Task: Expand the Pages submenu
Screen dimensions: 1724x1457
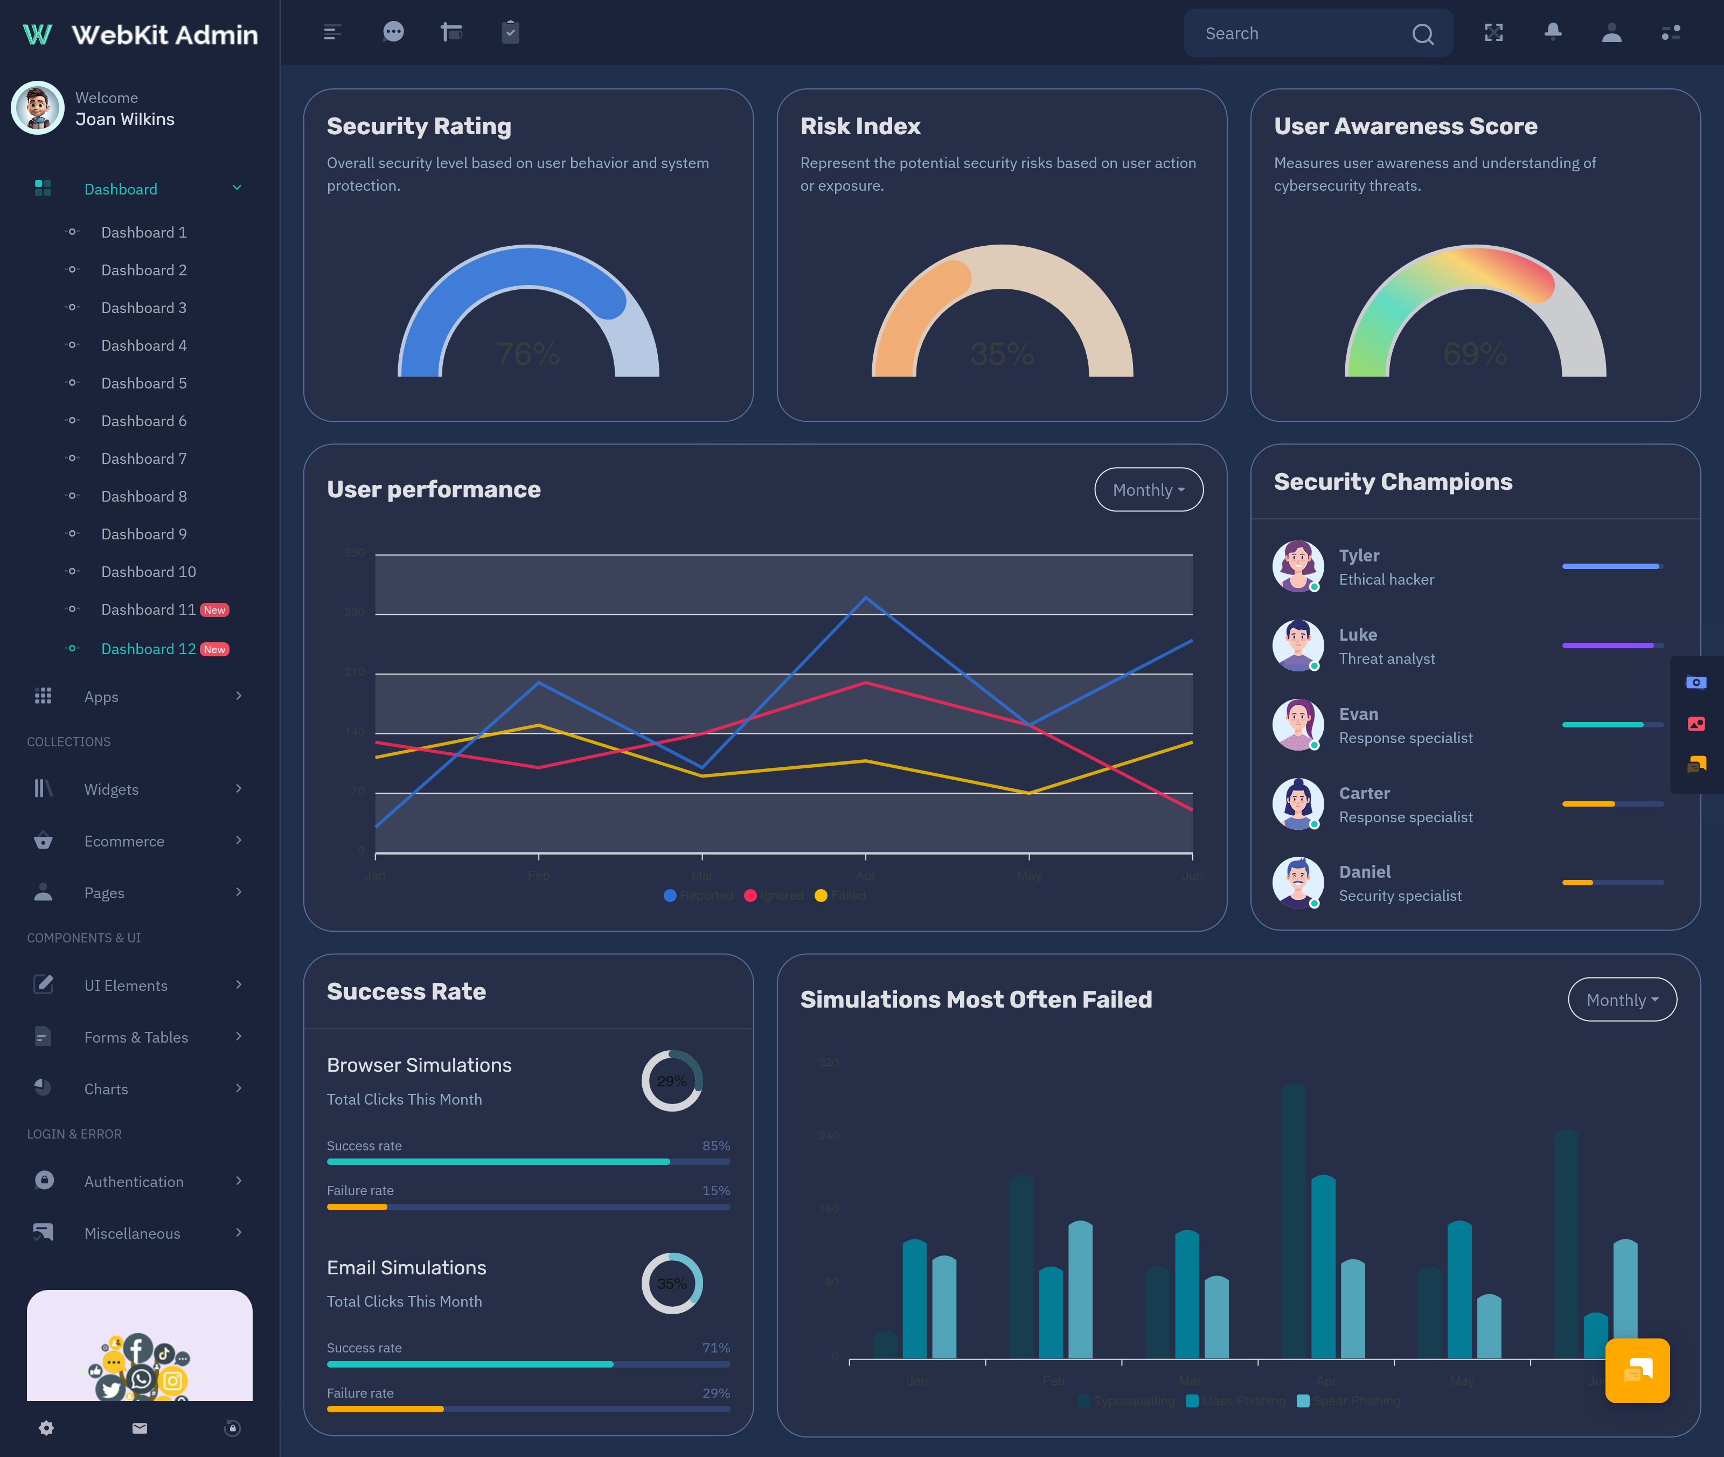Action: [239, 892]
